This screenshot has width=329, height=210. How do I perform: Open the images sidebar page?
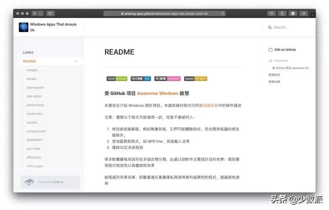pyautogui.click(x=32, y=70)
